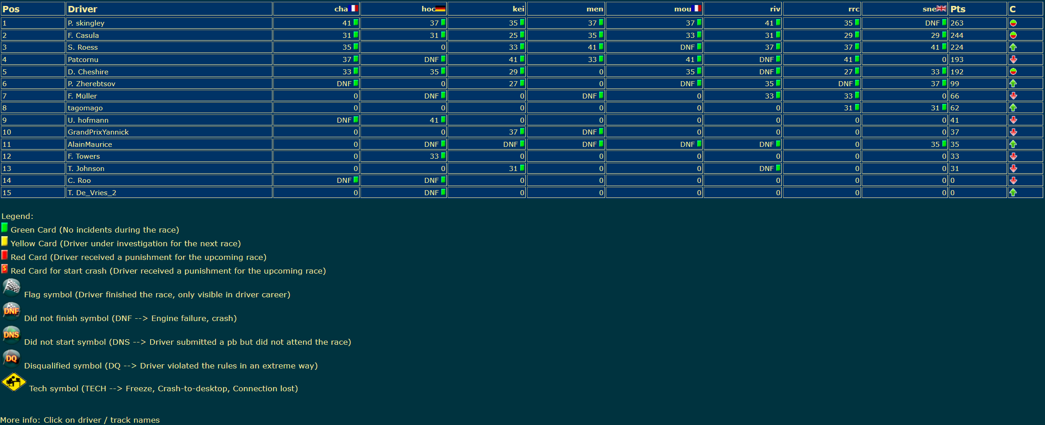
Task: Click the UK flag next to sne
Action: pos(941,8)
